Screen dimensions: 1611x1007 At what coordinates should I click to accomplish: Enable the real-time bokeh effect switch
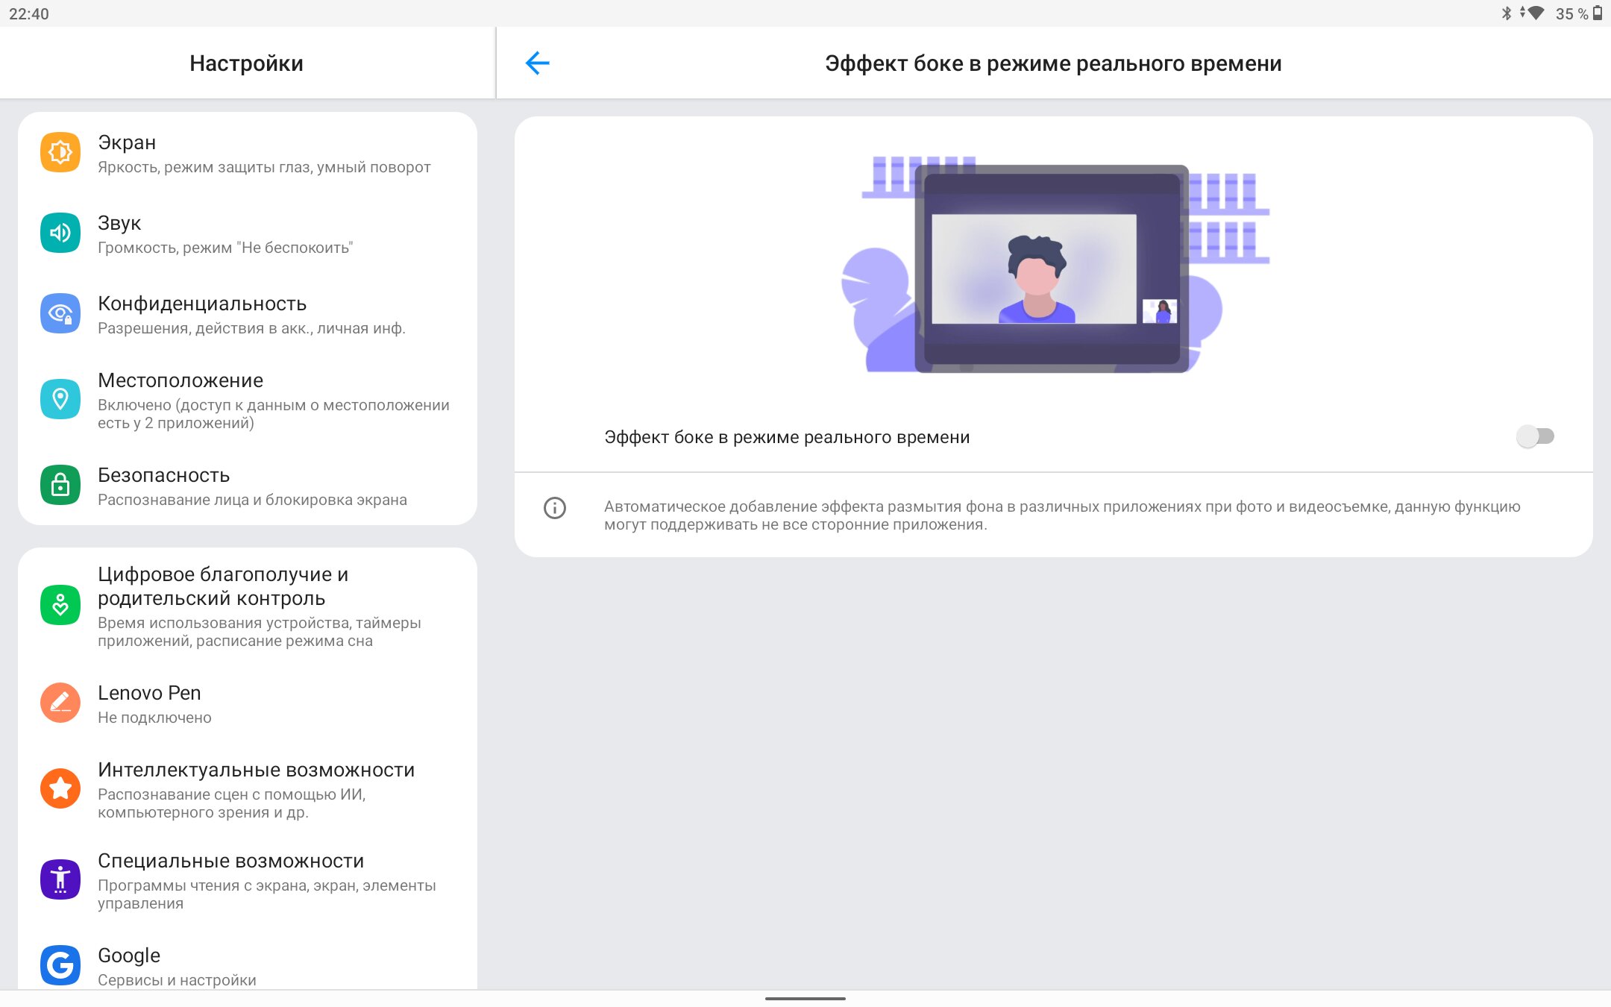tap(1535, 436)
